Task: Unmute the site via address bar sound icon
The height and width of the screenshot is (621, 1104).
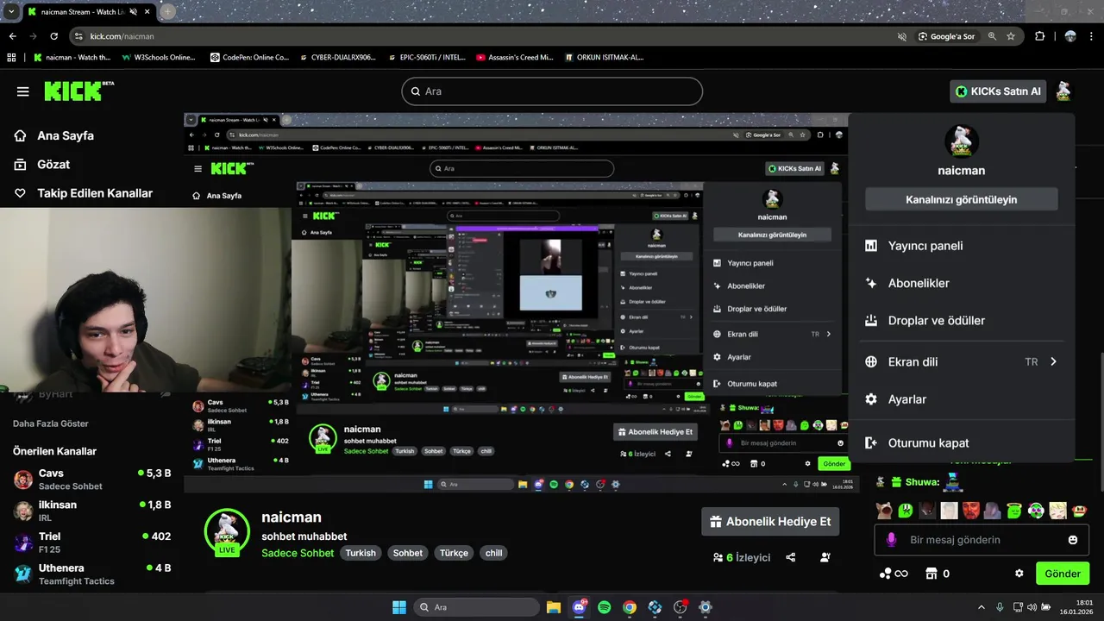Action: (x=901, y=36)
